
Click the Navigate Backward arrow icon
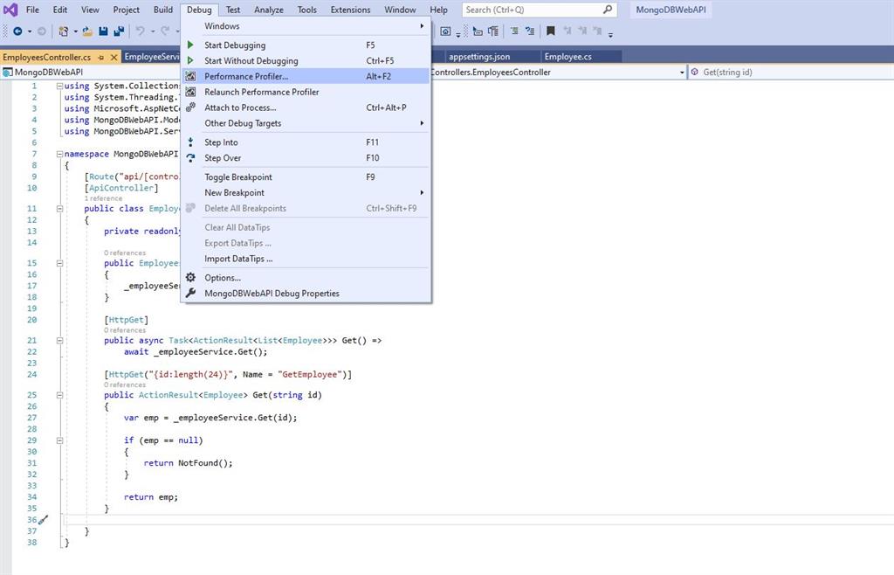tap(18, 31)
